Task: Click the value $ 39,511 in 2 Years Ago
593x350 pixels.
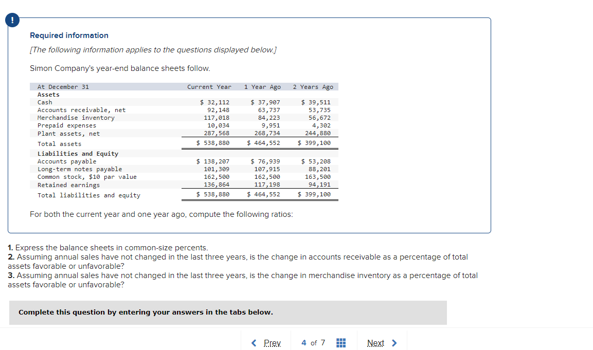Action: point(316,102)
